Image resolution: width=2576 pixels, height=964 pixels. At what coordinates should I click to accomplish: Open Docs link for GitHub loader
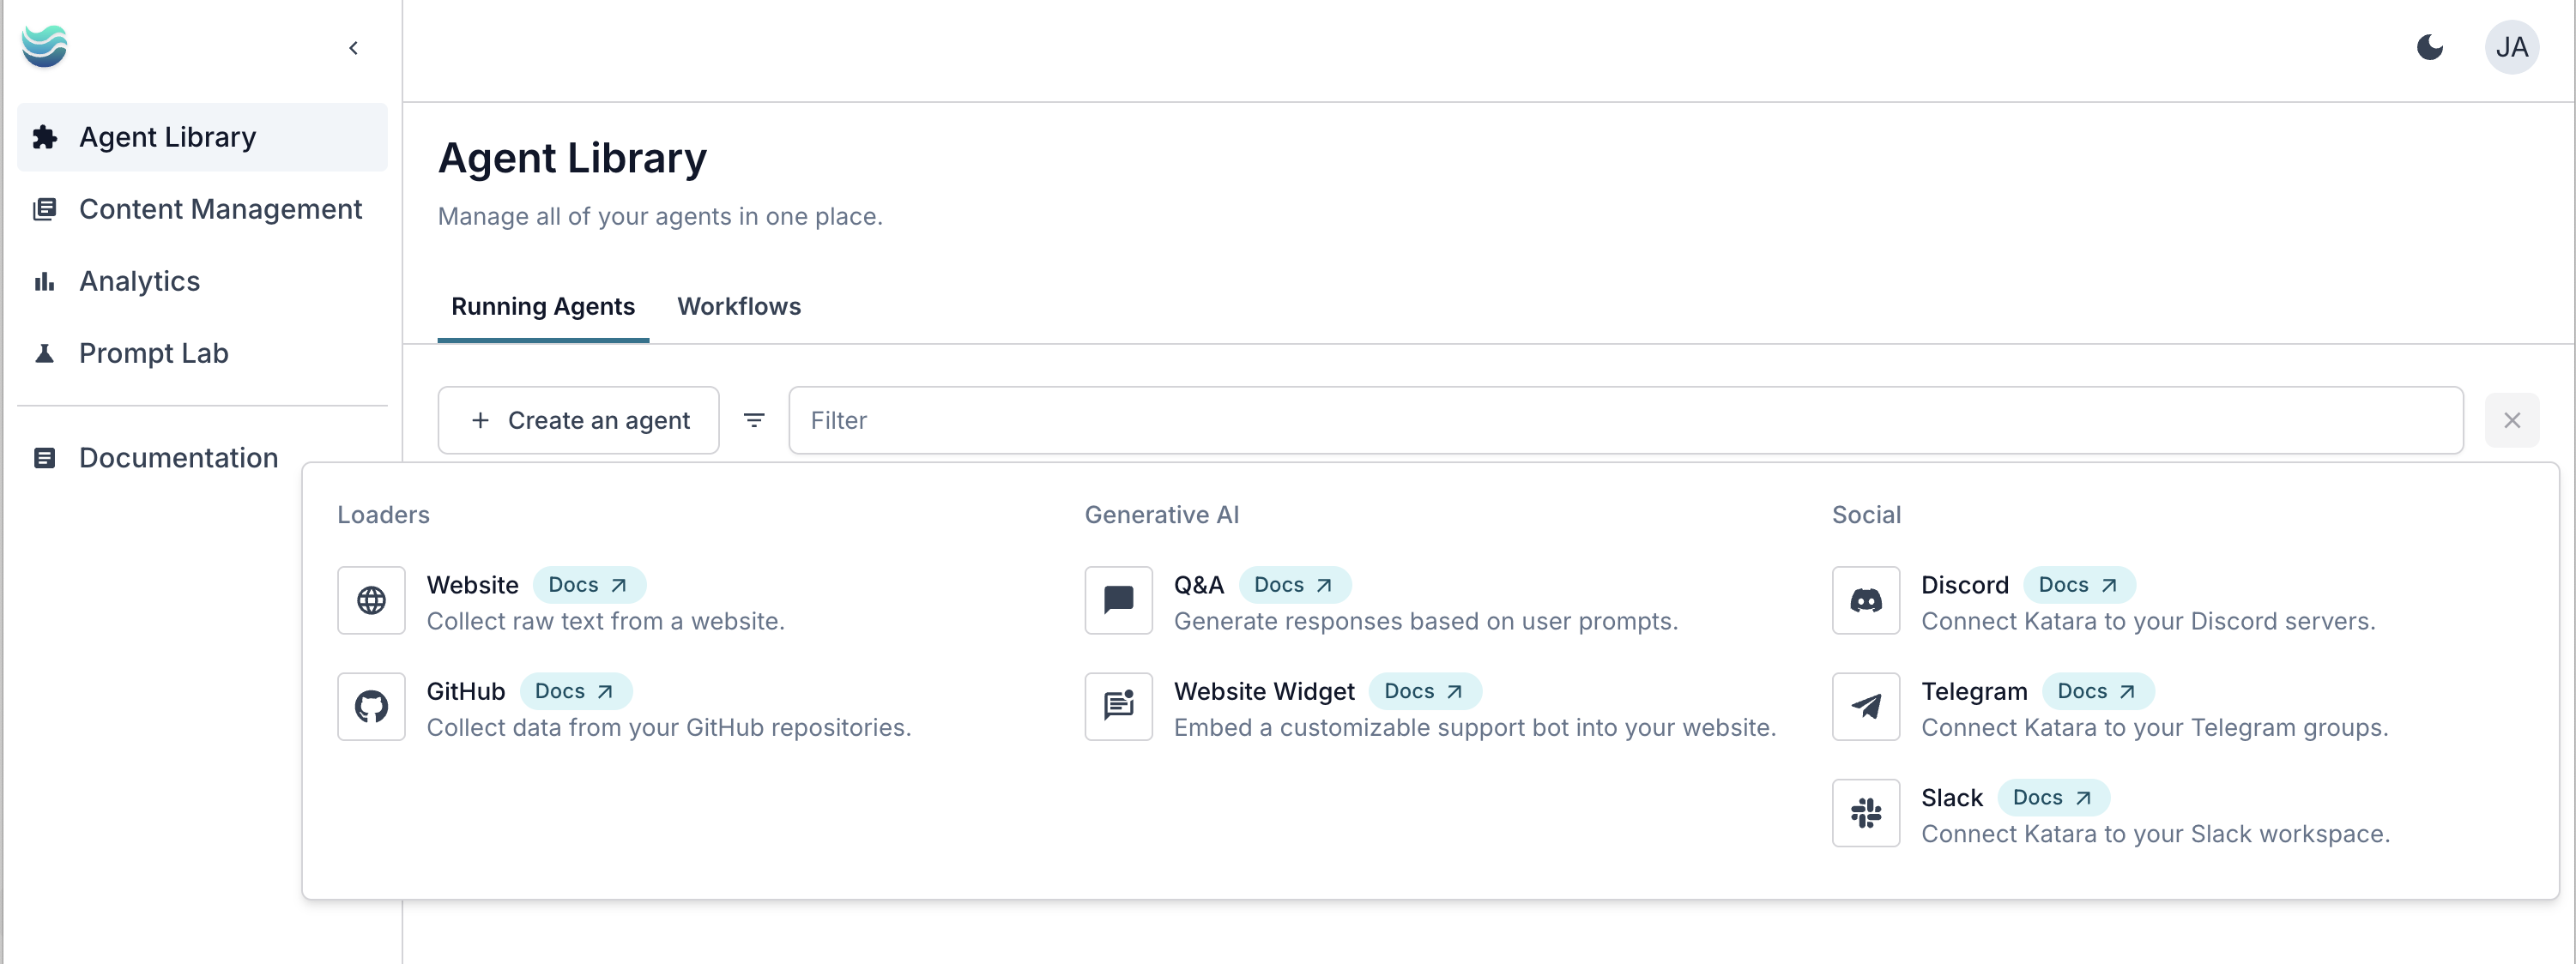tap(575, 691)
